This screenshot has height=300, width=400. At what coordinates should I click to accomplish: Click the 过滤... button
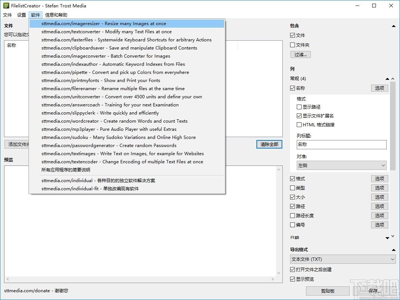[300, 55]
